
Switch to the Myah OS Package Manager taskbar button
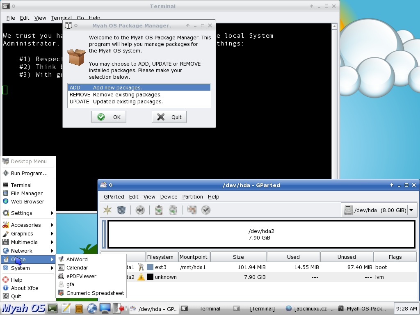(x=363, y=309)
